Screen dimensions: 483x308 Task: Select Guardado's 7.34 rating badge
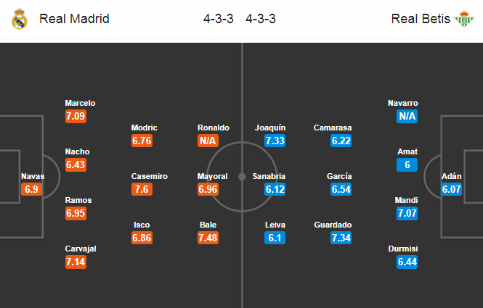point(341,238)
